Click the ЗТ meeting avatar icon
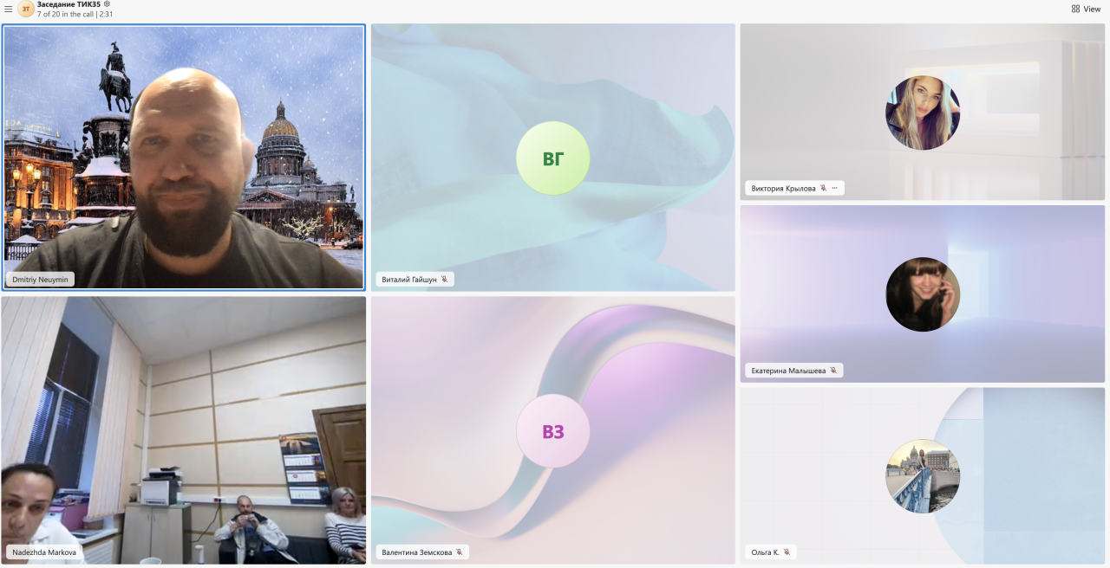Screen dimensions: 1110x568 tap(26, 10)
